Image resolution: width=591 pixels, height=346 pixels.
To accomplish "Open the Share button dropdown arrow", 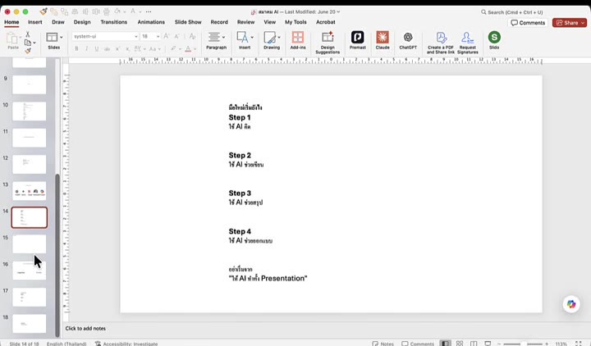I will [x=583, y=23].
